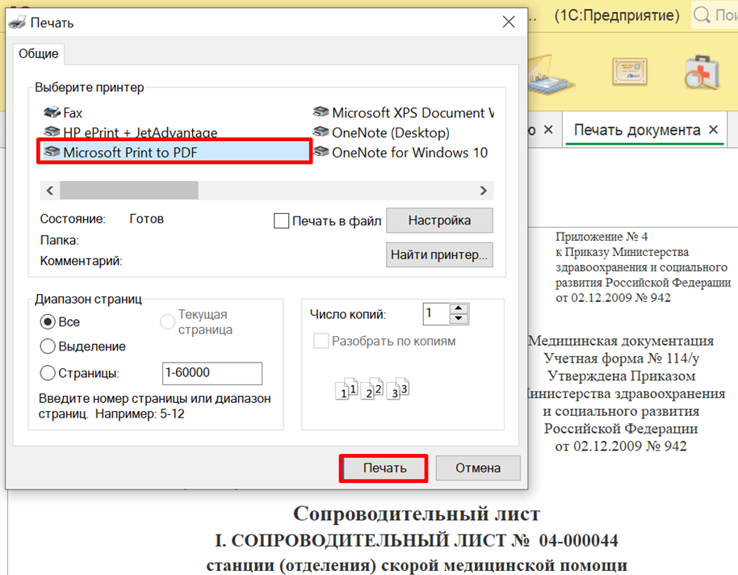Select the Все page range option
This screenshot has height=575, width=738.
coord(48,321)
